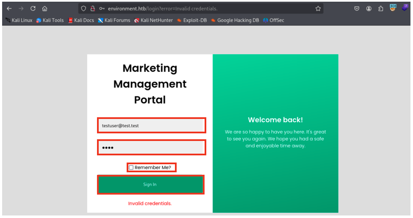
Task: Open the Google Hacking DB bookmark
Action: click(x=235, y=20)
